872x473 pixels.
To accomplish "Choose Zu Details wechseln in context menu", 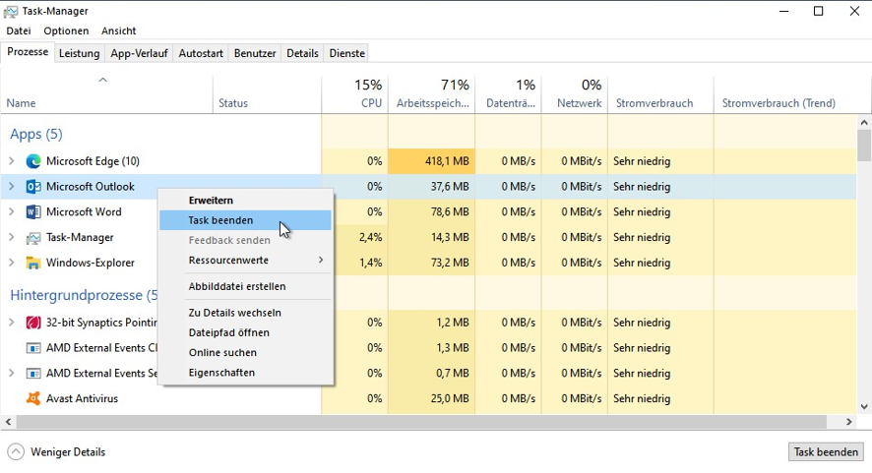I will click(245, 313).
